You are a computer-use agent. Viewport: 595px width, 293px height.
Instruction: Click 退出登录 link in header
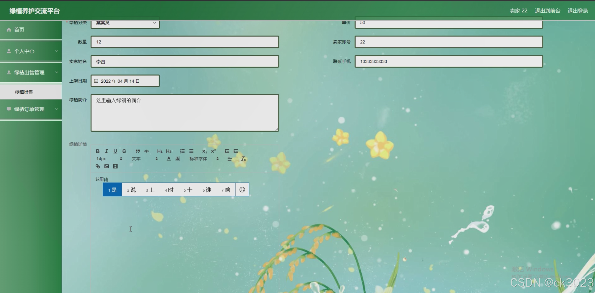(577, 11)
